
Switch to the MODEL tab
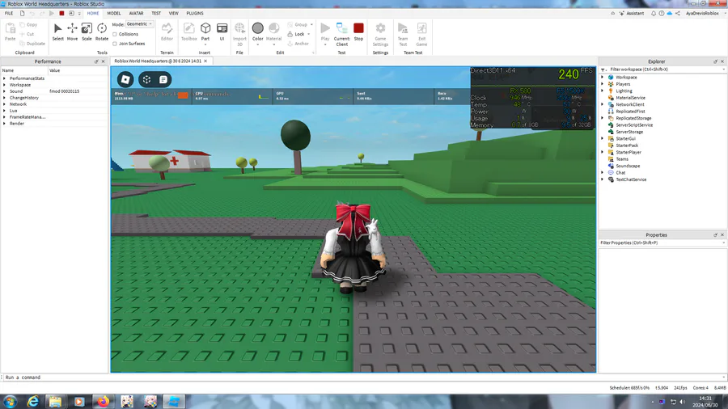tap(114, 14)
